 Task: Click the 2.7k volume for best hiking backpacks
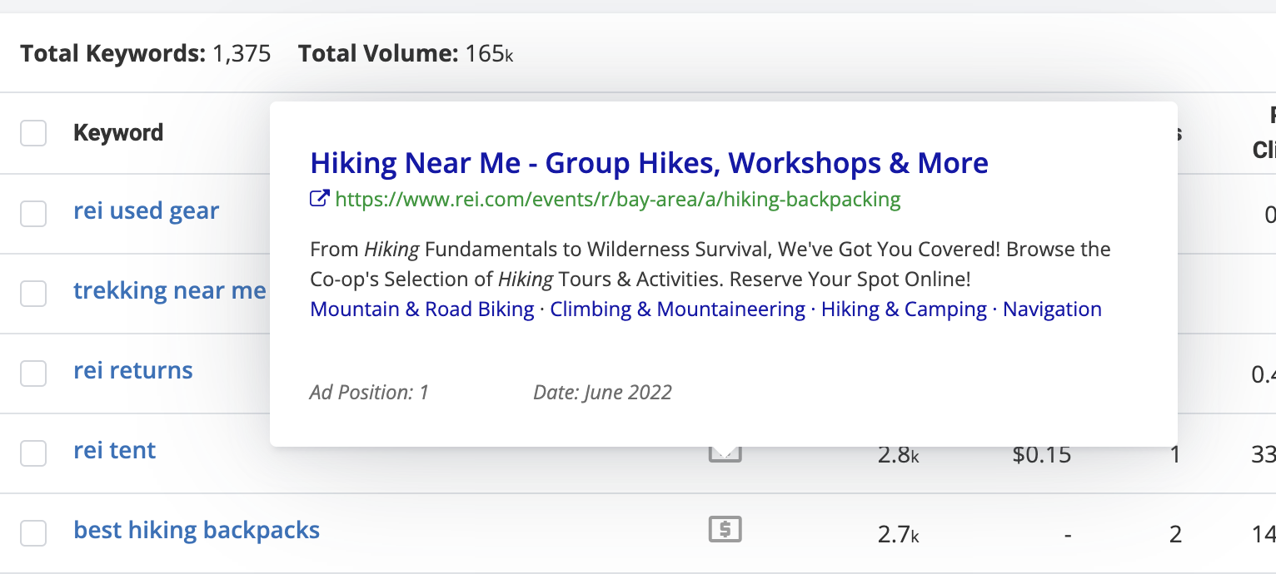pyautogui.click(x=899, y=534)
